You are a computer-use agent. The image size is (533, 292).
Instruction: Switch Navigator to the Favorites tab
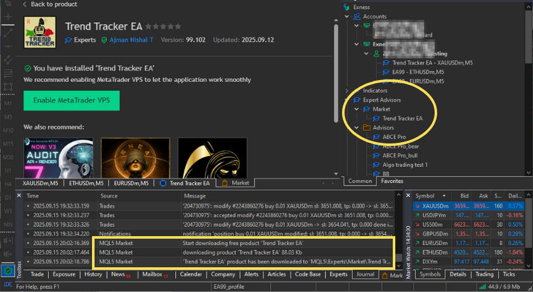click(392, 181)
